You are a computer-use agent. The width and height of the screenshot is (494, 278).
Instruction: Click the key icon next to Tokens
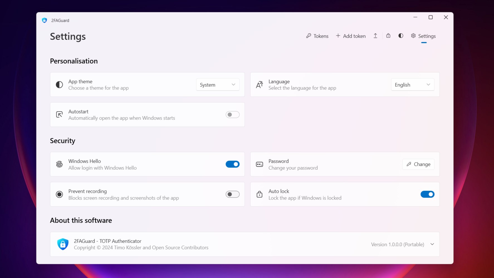coord(308,36)
